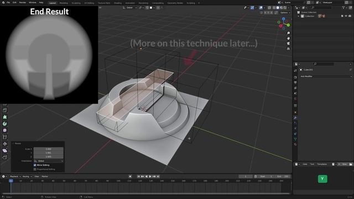Click the Blender logo icon
The image size is (354, 199).
3,2
